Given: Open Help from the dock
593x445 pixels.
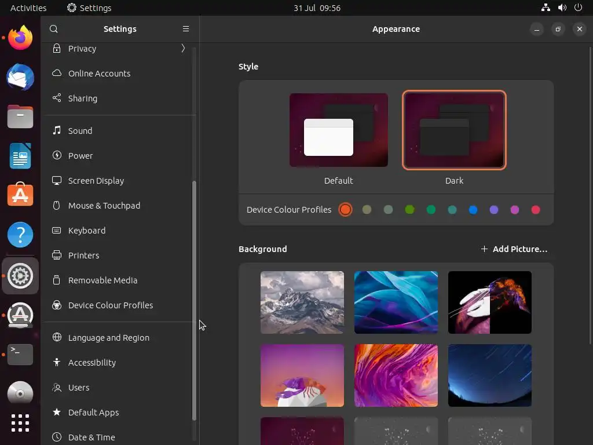Looking at the screenshot, I should pos(20,235).
